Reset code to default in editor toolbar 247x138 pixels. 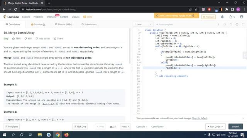tap(231, 25)
